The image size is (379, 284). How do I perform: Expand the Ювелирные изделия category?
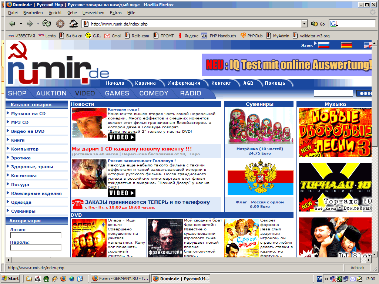36,193
